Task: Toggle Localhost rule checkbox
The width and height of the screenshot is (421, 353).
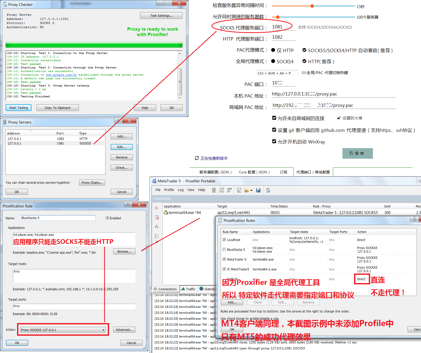Action: [x=224, y=240]
